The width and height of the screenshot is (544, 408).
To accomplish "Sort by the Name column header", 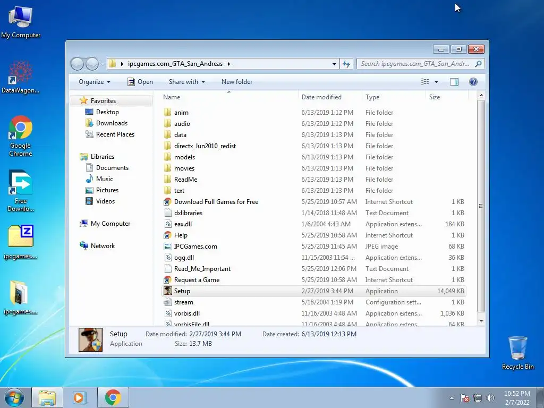I will pos(229,97).
